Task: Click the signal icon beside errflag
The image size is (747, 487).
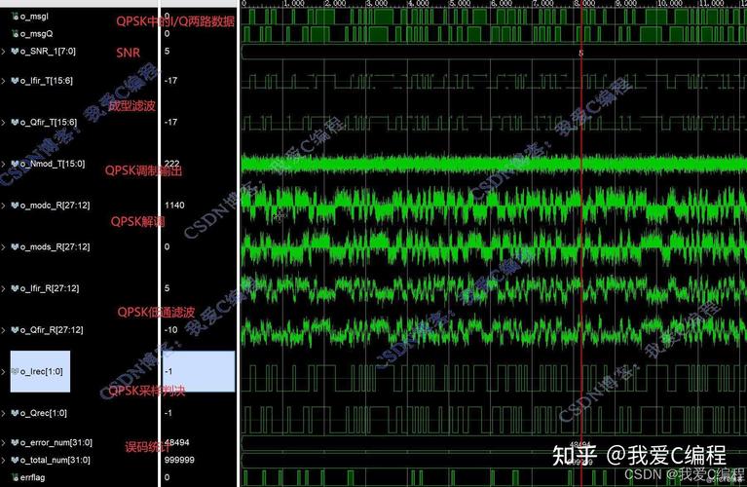Action: 16,477
